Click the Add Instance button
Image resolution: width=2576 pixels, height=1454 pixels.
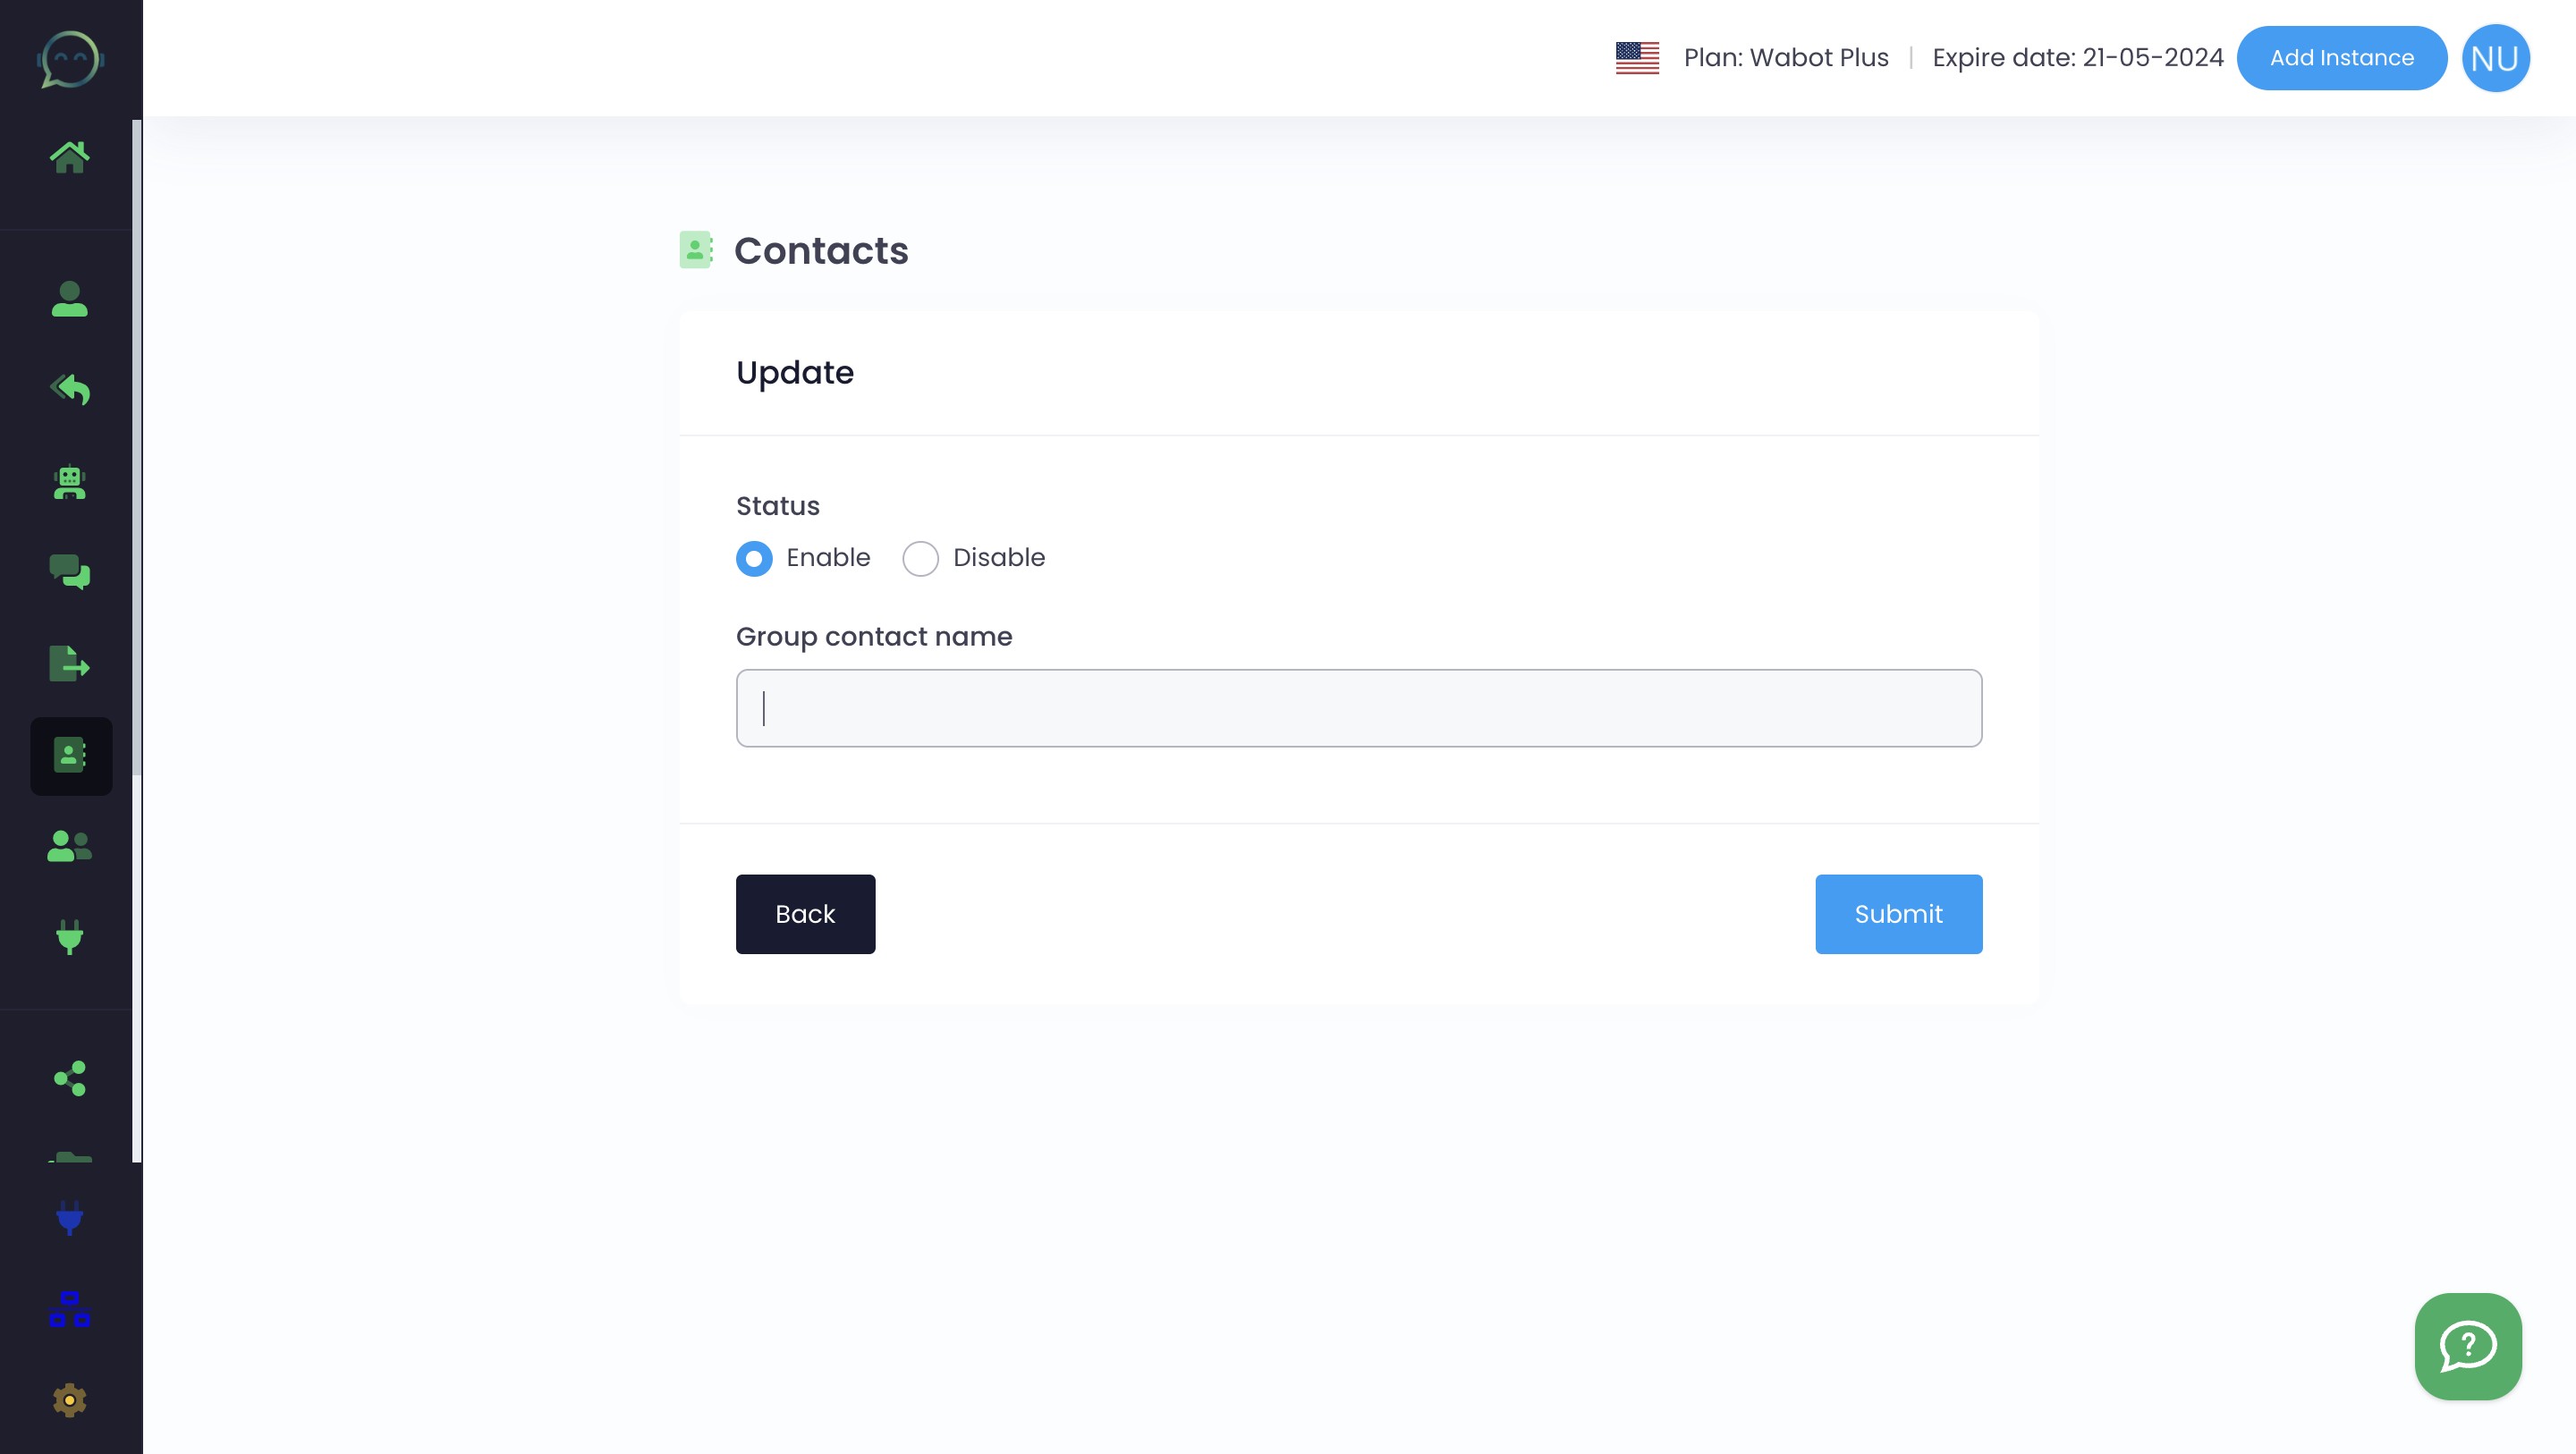pyautogui.click(x=2341, y=56)
